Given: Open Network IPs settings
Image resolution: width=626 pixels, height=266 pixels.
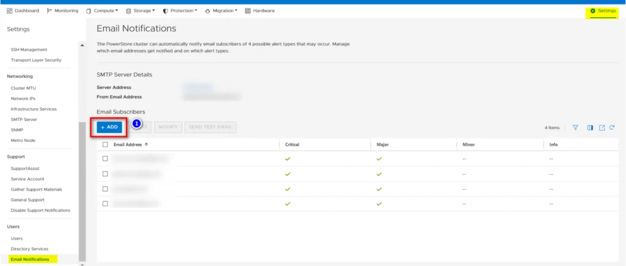Looking at the screenshot, I should [23, 98].
